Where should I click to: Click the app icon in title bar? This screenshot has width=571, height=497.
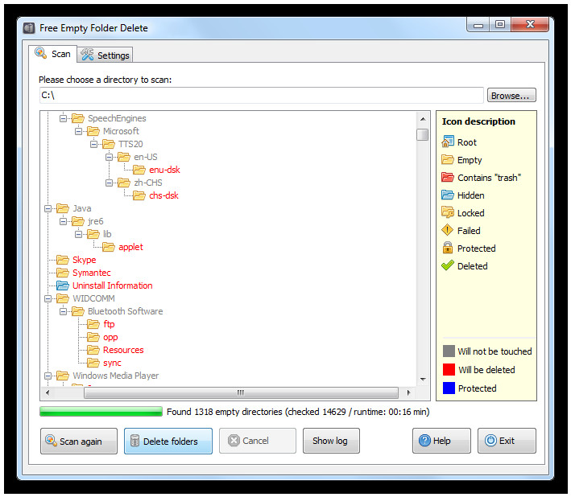pyautogui.click(x=29, y=28)
